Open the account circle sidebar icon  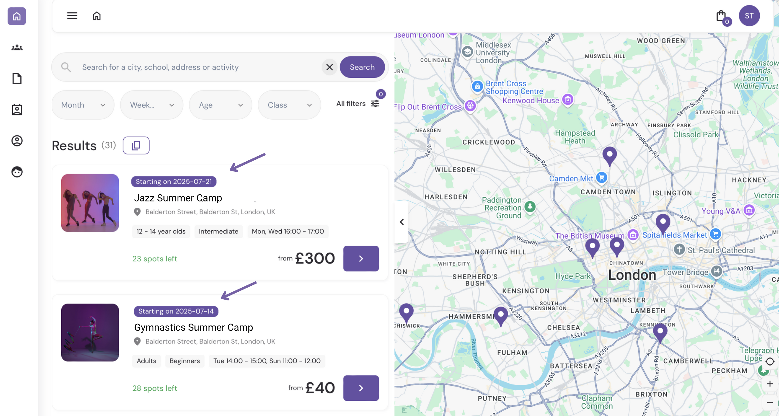[x=17, y=141]
